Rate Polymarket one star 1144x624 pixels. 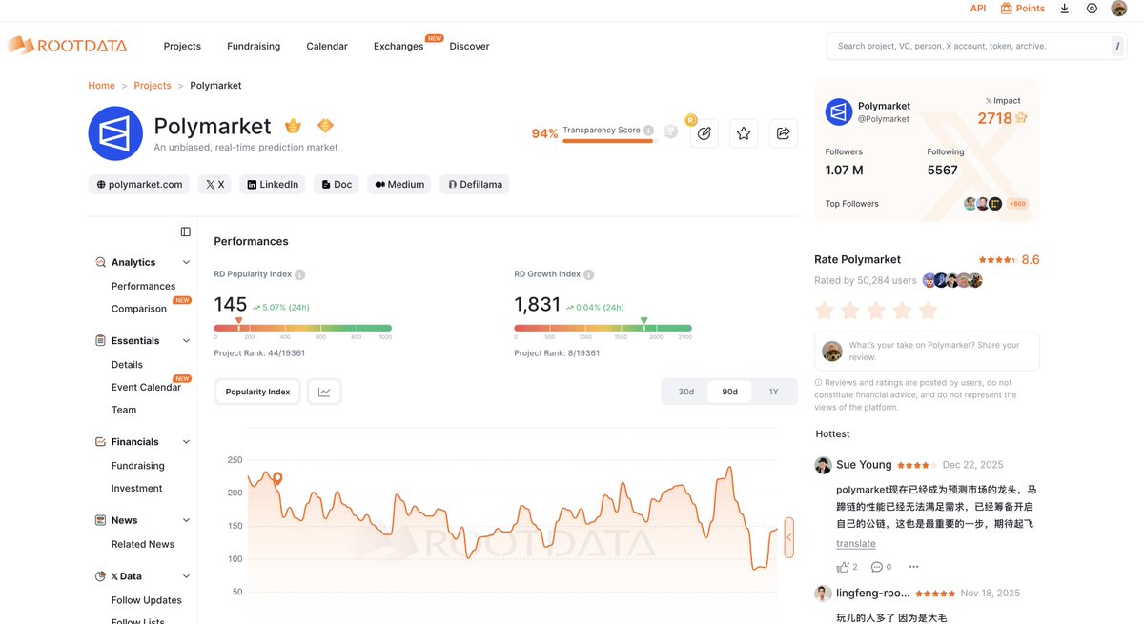click(x=825, y=311)
